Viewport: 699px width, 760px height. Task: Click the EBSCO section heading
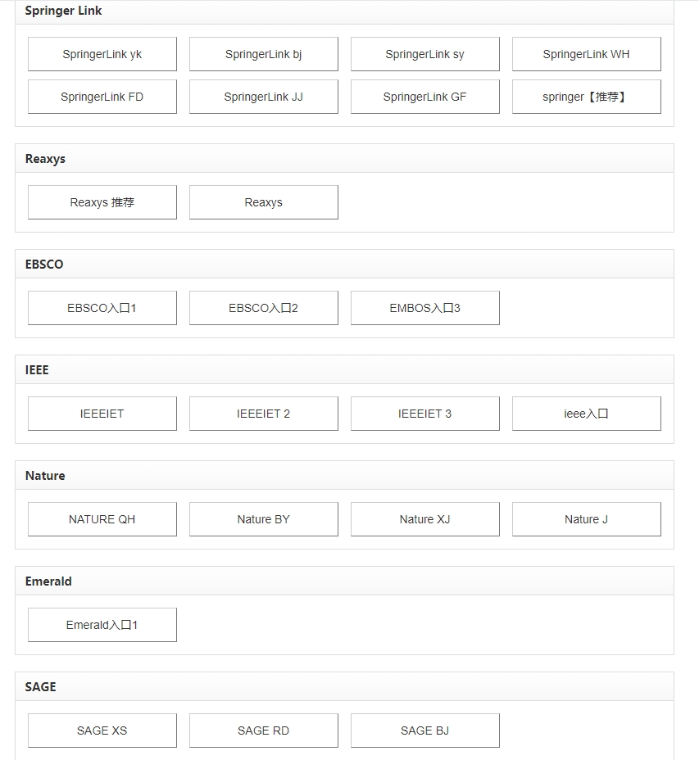tap(44, 265)
